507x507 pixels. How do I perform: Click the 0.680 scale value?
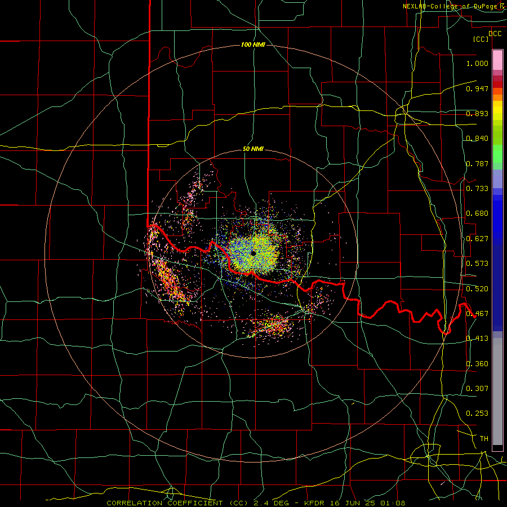click(x=477, y=214)
